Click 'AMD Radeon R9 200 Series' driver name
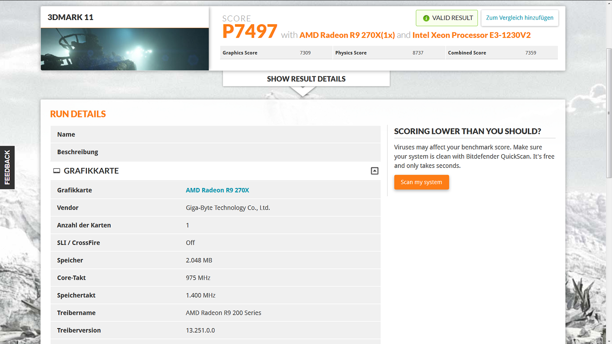Image resolution: width=612 pixels, height=344 pixels. [224, 313]
